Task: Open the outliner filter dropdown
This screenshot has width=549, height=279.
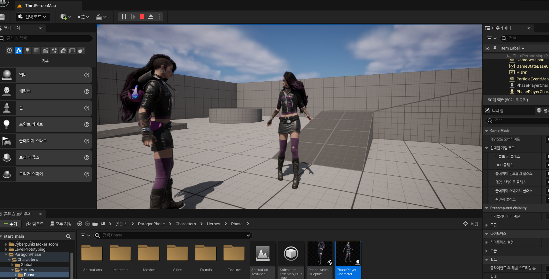Action: click(x=492, y=38)
